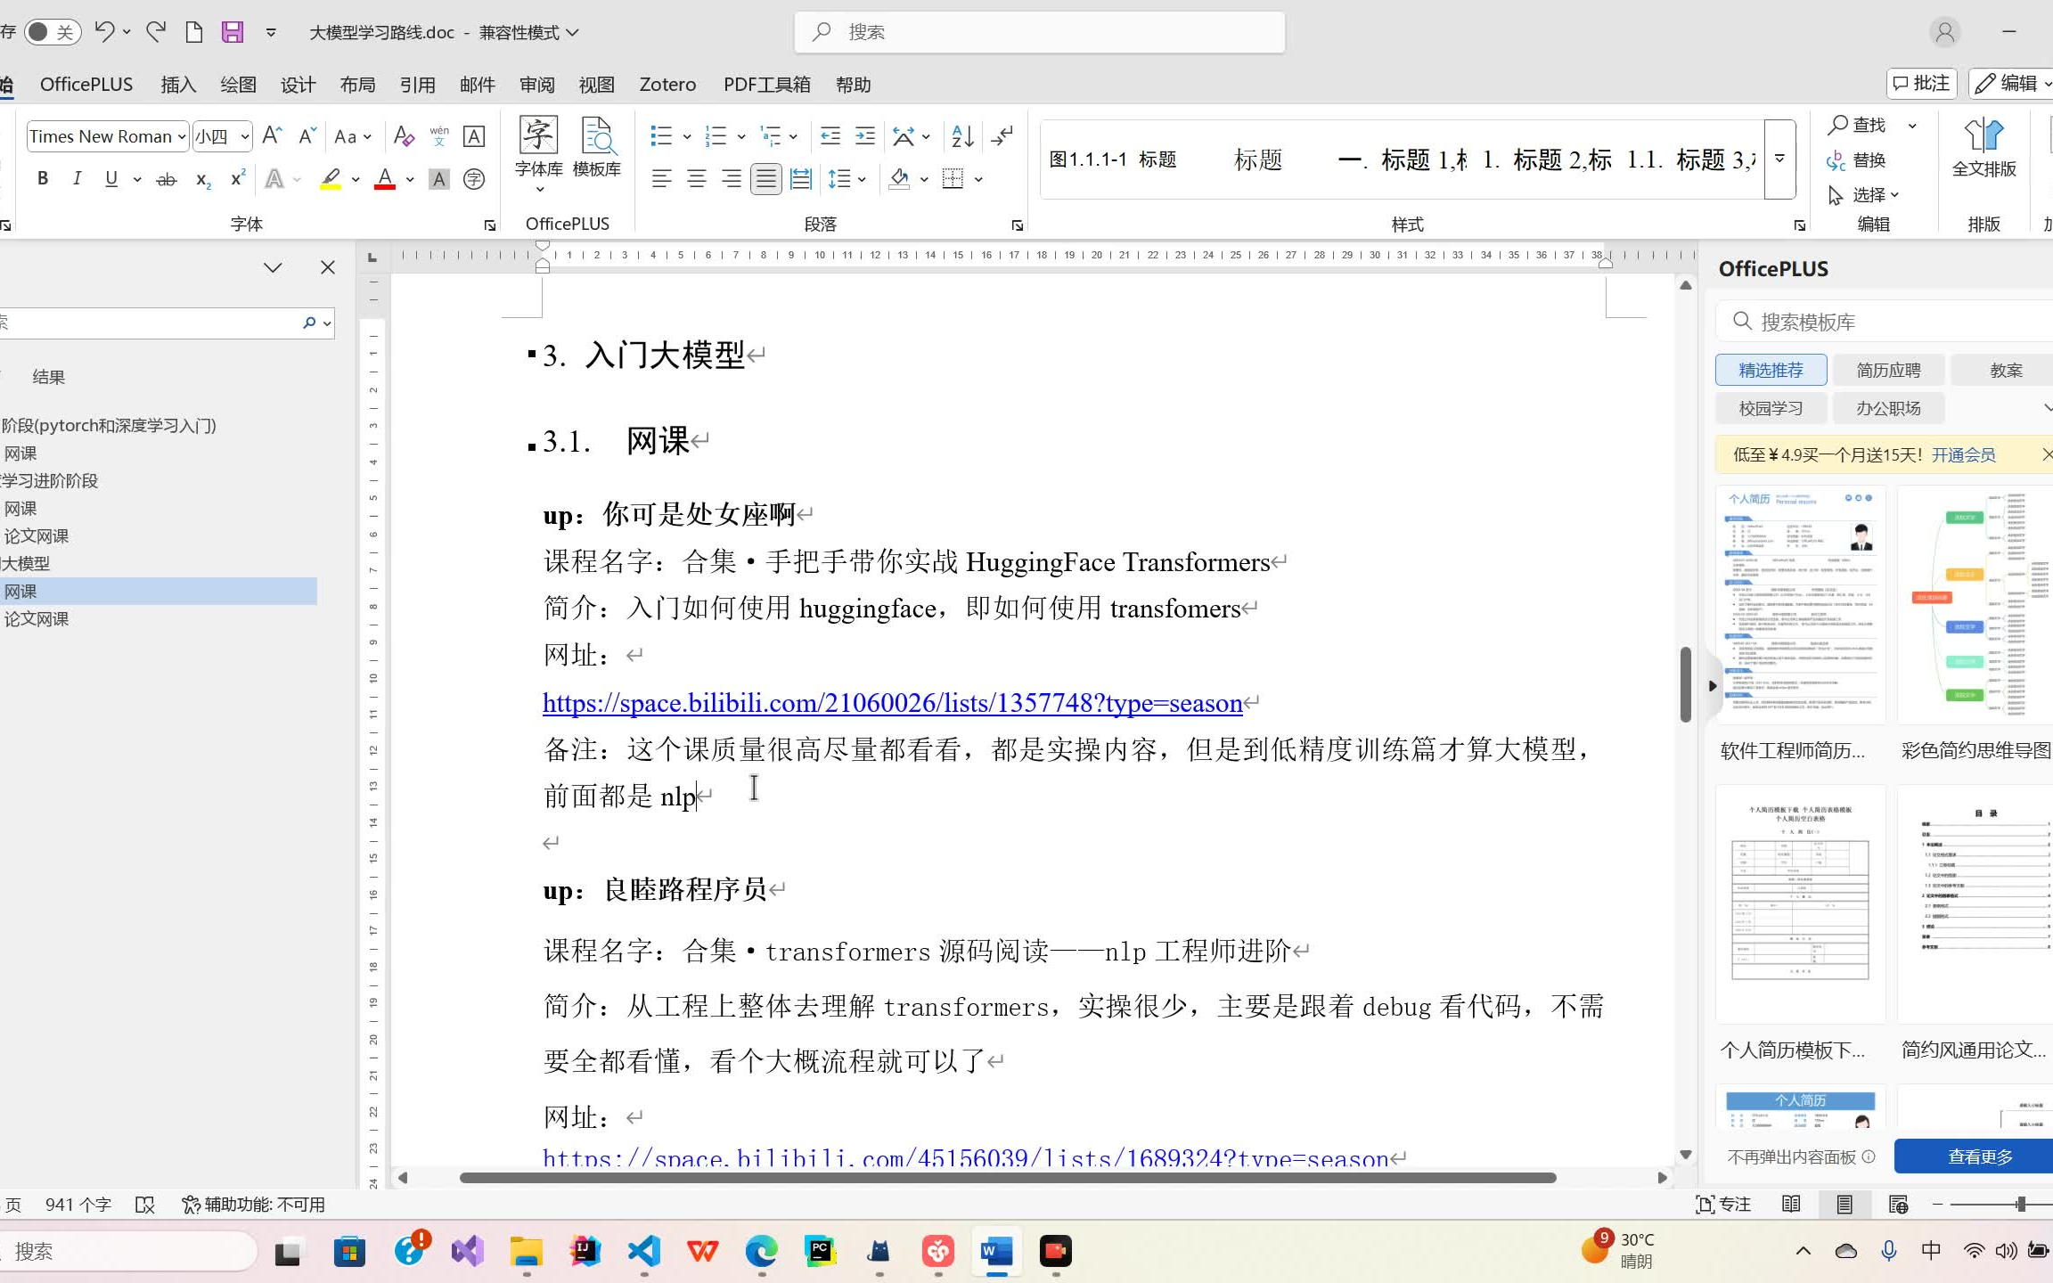2053x1283 pixels.
Task: Open the Zotero ribbon tab
Action: pyautogui.click(x=667, y=84)
